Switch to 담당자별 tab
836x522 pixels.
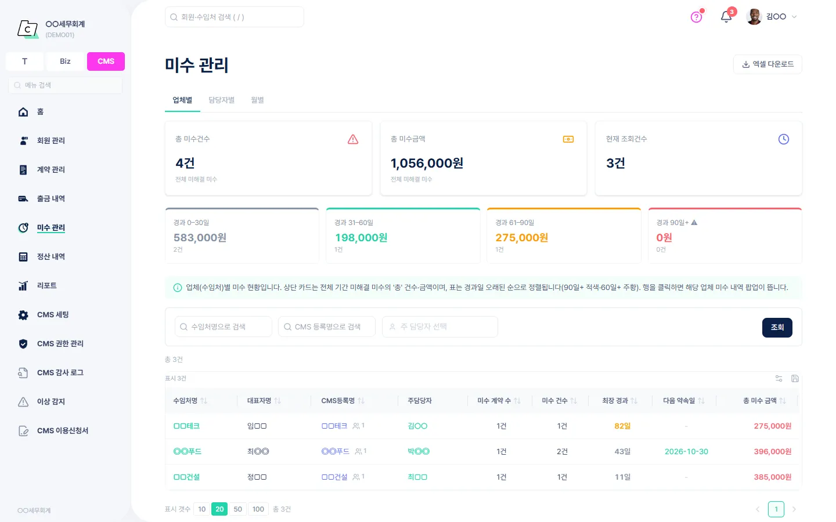222,100
